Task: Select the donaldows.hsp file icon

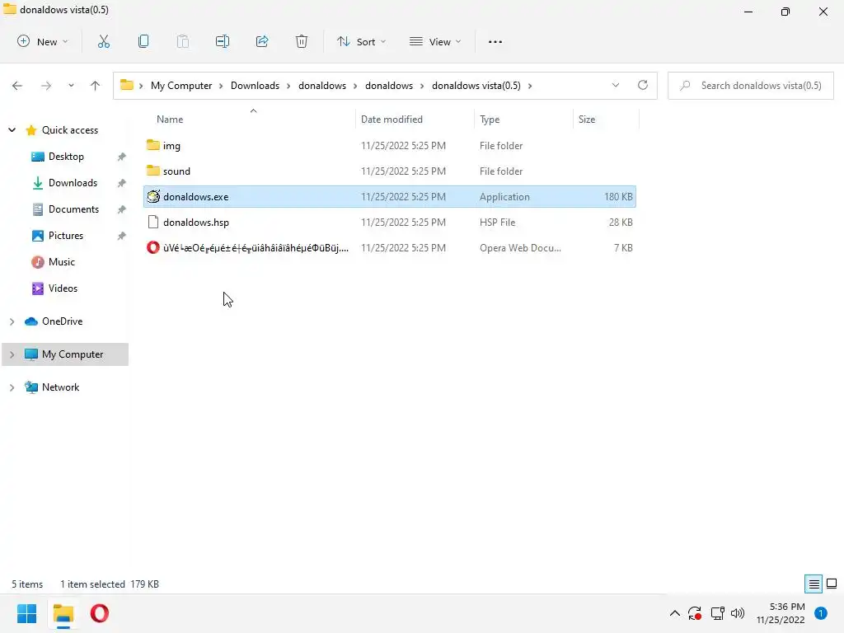Action: click(152, 222)
